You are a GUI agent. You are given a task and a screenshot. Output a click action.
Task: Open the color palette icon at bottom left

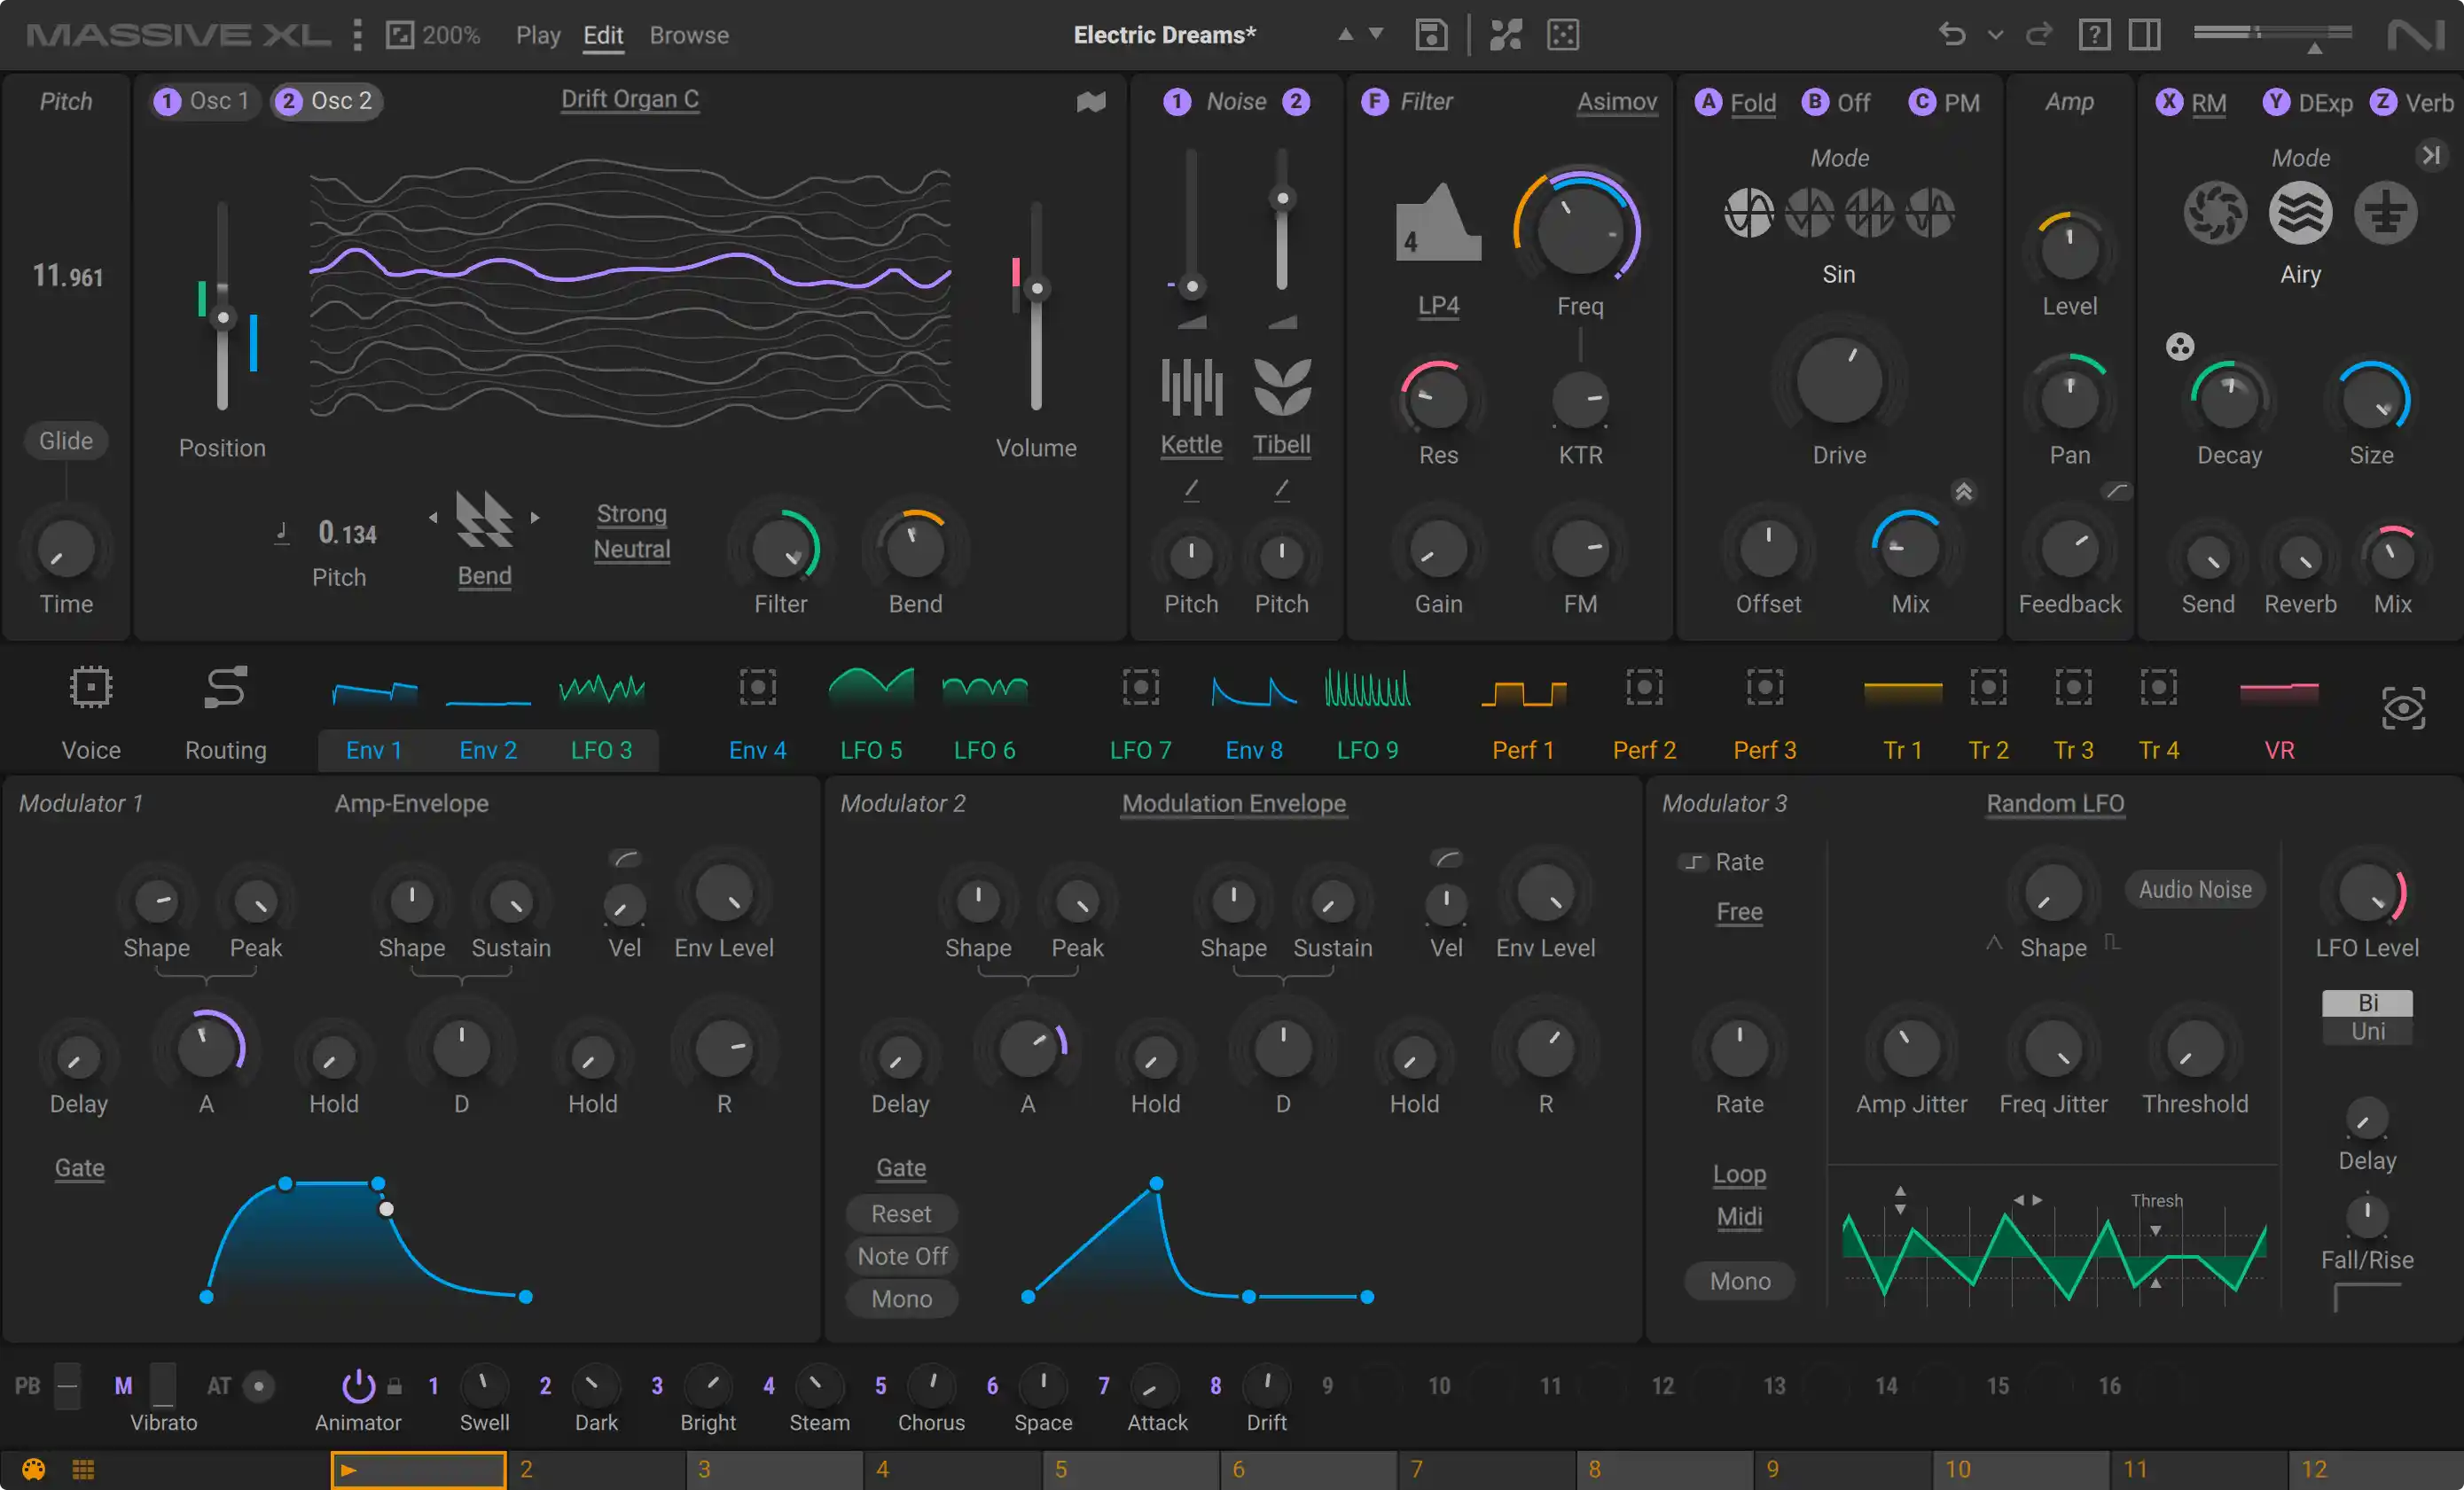34,1469
